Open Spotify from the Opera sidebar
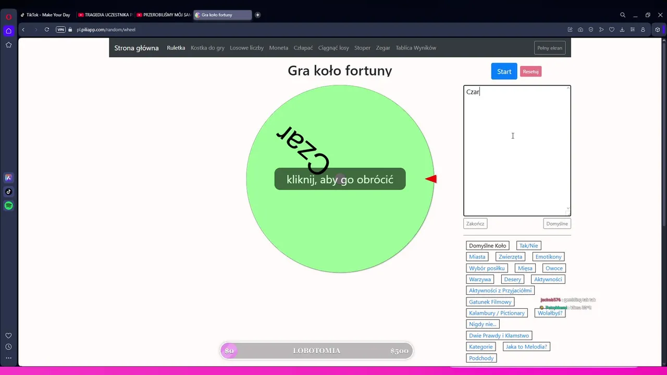 coord(8,206)
